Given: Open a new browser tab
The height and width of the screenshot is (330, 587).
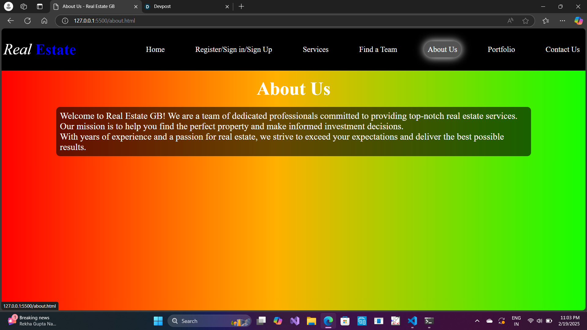Looking at the screenshot, I should coord(241,6).
